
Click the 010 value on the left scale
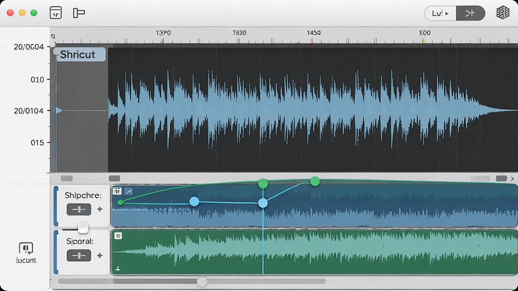(x=37, y=79)
